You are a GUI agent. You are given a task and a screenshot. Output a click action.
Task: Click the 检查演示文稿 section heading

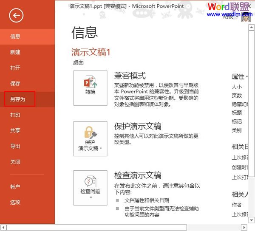[138, 175]
